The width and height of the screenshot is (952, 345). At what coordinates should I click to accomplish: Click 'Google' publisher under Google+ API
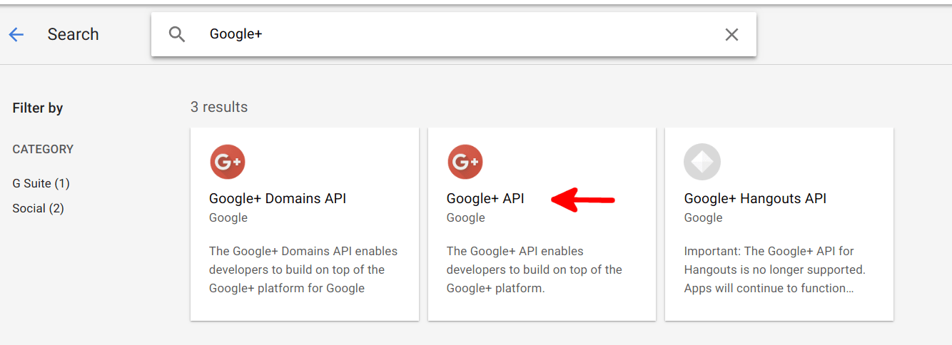pos(466,218)
